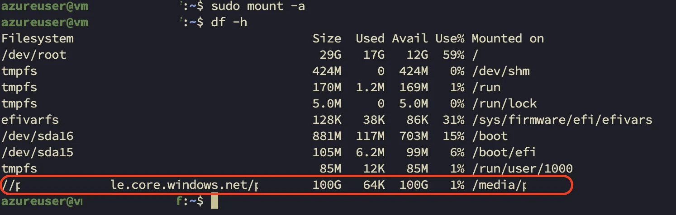The image size is (676, 215).
Task: Click the 'Size' column header
Action: pyautogui.click(x=327, y=38)
